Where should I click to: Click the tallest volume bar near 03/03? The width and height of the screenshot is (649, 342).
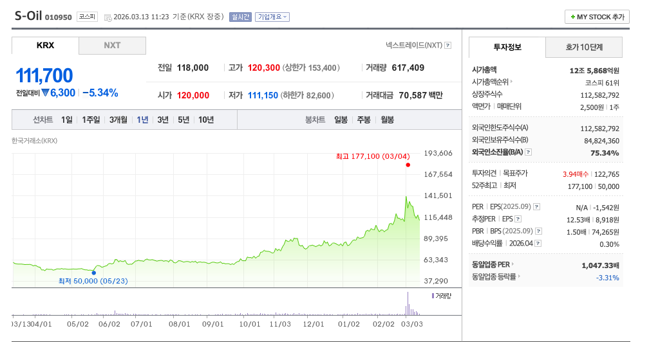pos(408,303)
